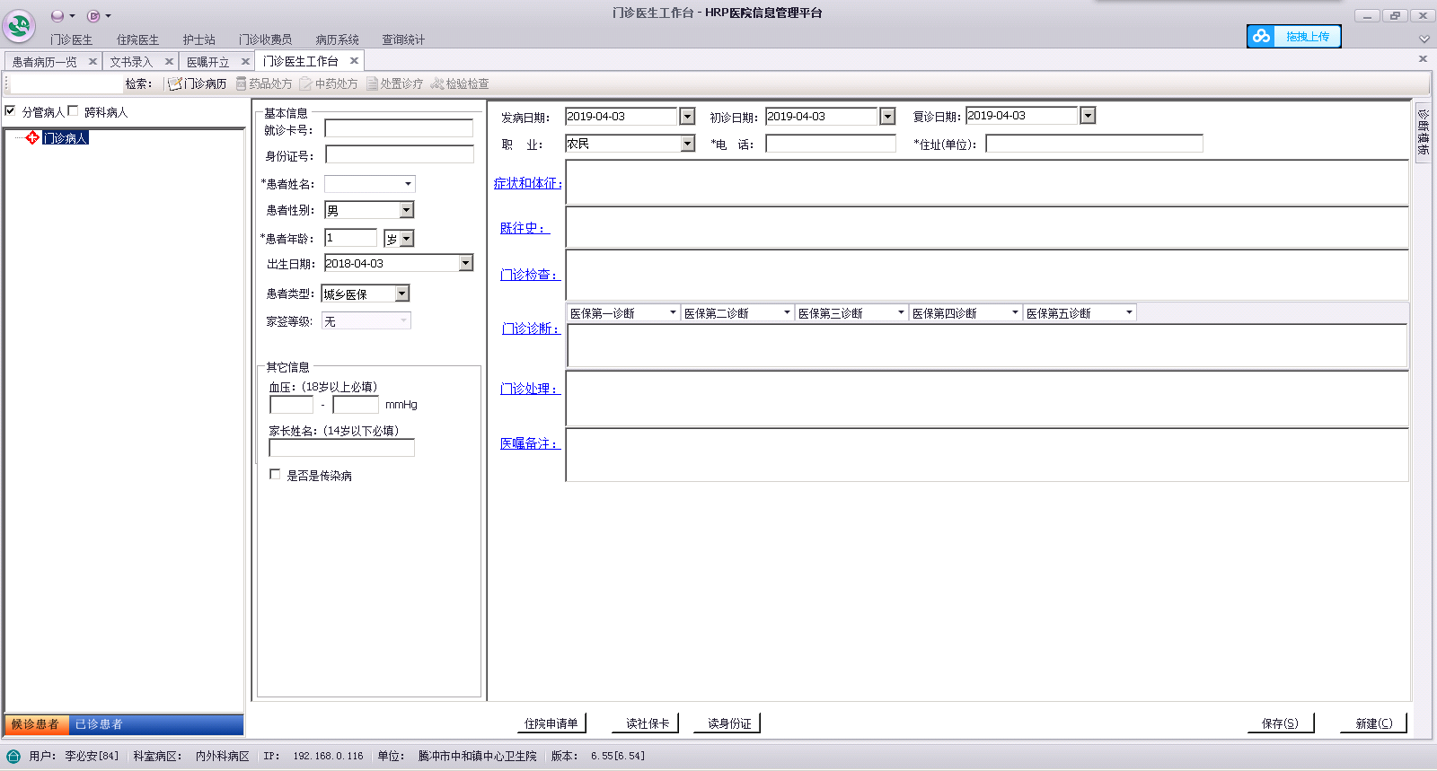Open the 患者姓名 dropdown
Viewport: 1437px width, 771px height.
click(x=408, y=184)
